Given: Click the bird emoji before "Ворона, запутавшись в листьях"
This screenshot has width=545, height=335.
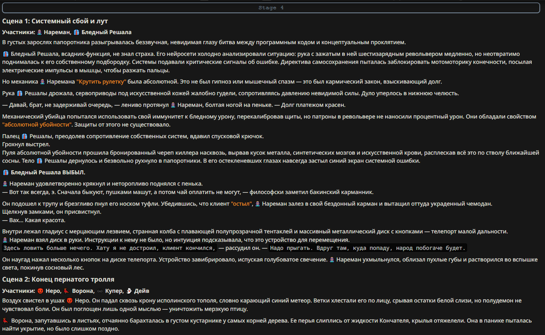Looking at the screenshot, I should tap(6, 321).
